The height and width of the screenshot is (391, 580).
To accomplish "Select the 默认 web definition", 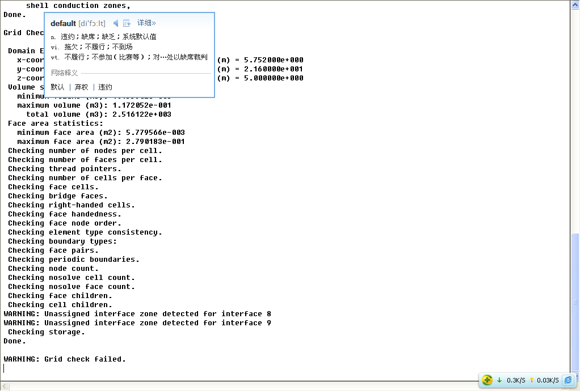I will 57,87.
